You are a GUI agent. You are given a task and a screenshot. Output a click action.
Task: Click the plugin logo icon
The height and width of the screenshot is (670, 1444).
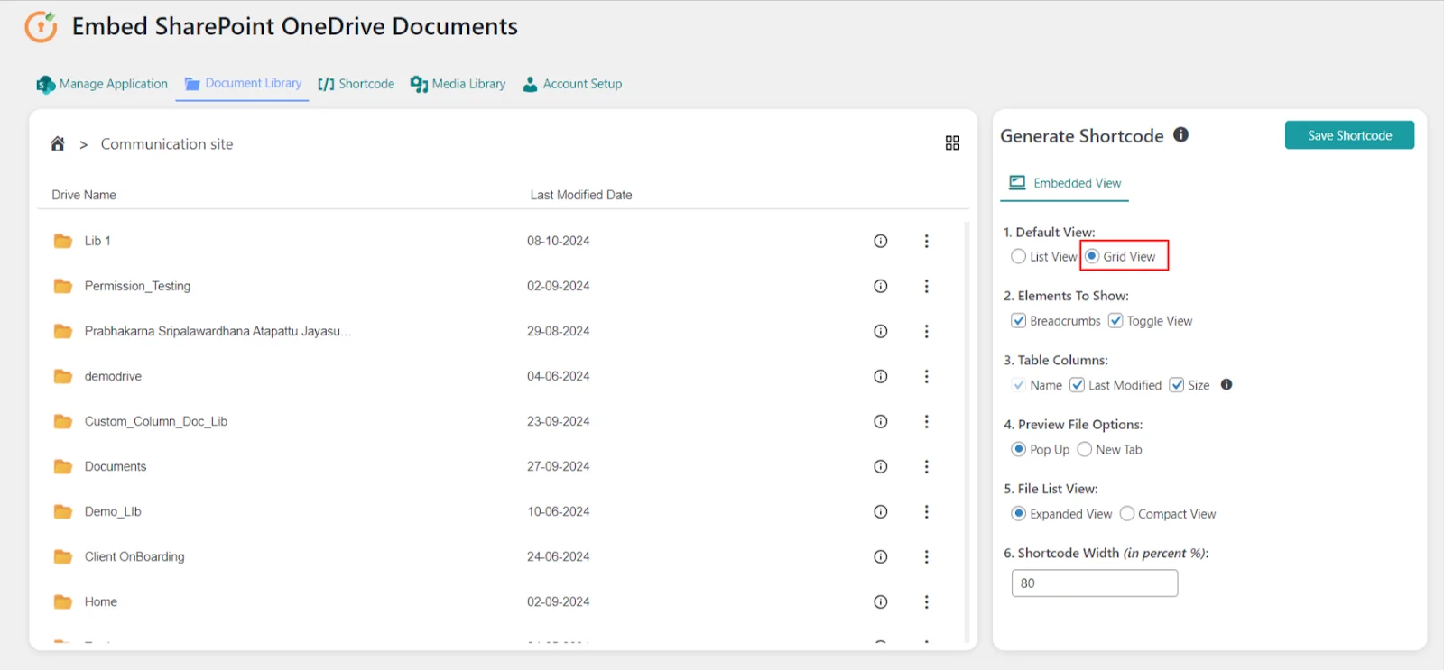click(41, 27)
